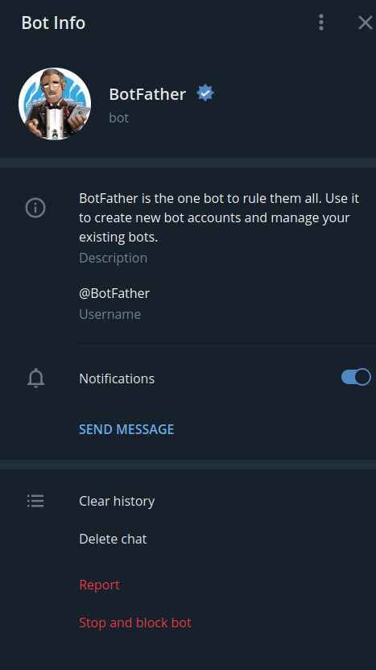
Task: Click the Notifications label text
Action: point(117,378)
